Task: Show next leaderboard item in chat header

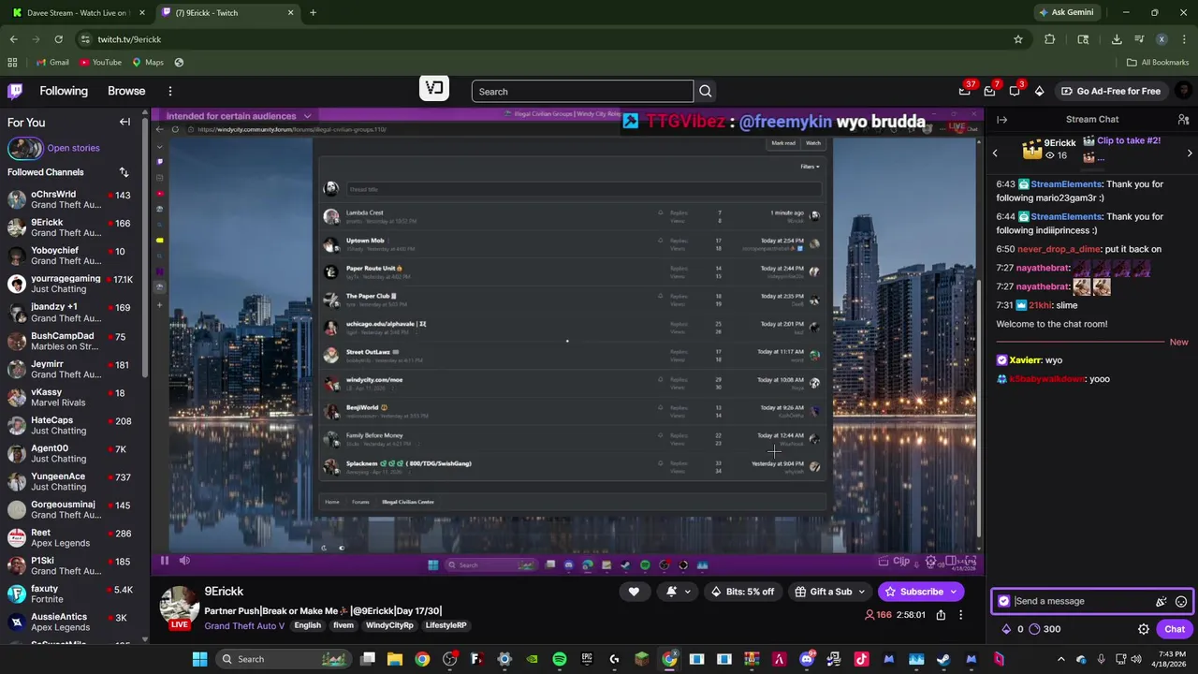Action: 1190,153
